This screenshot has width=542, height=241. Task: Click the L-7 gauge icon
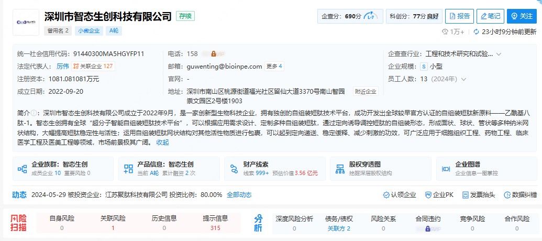coord(371,16)
